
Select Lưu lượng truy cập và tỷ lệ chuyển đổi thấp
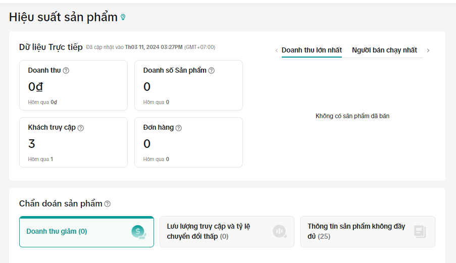coord(217,232)
